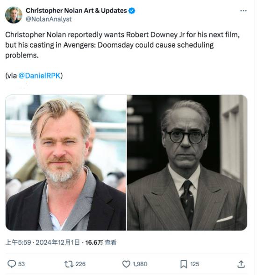Image resolution: width=257 pixels, height=275 pixels.
Task: Open the three-dot more options menu
Action: [x=243, y=11]
